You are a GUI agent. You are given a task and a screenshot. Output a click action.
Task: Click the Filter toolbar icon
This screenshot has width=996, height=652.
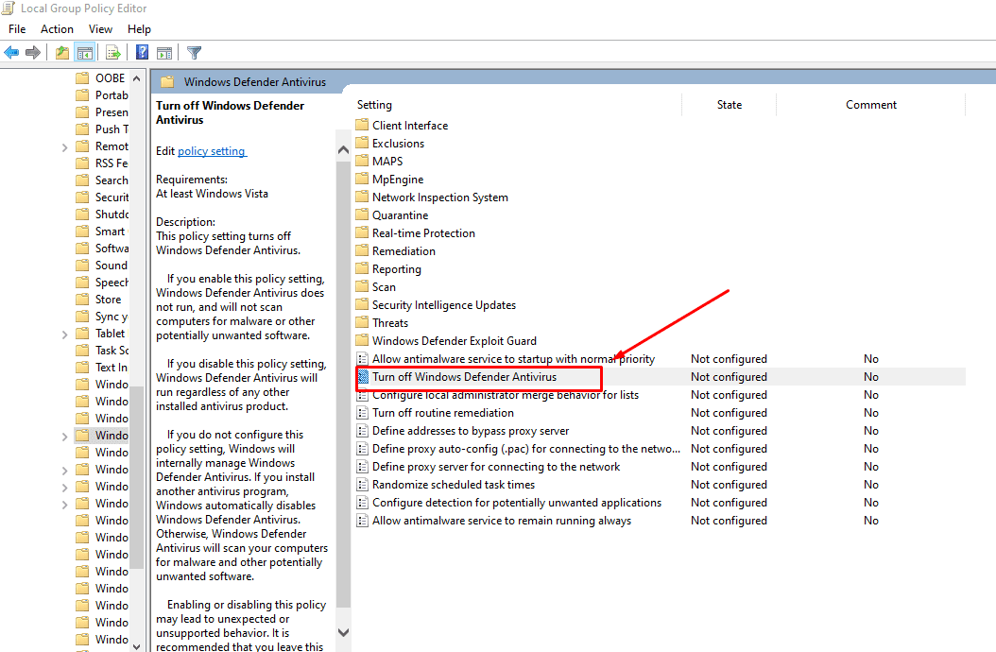194,52
